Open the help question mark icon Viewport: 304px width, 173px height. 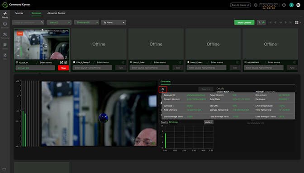click(284, 5)
